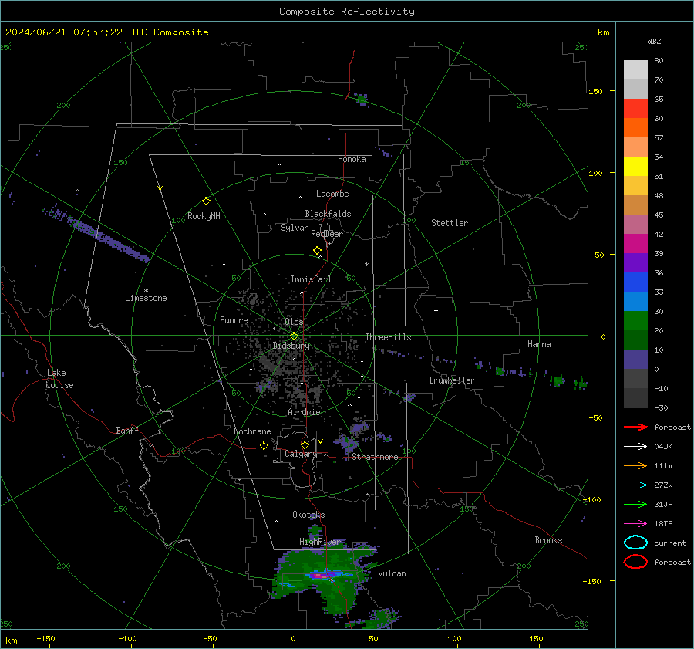Image resolution: width=694 pixels, height=649 pixels.
Task: Click the white plus marker west of Hanna
Action: tap(436, 310)
